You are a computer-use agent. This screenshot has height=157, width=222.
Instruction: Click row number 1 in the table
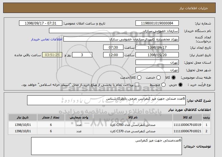(206, 125)
